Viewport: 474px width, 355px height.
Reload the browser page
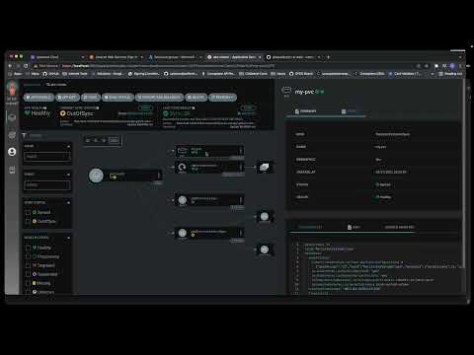[x=26, y=66]
